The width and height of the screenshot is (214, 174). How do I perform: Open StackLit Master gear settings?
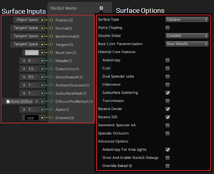[101, 8]
